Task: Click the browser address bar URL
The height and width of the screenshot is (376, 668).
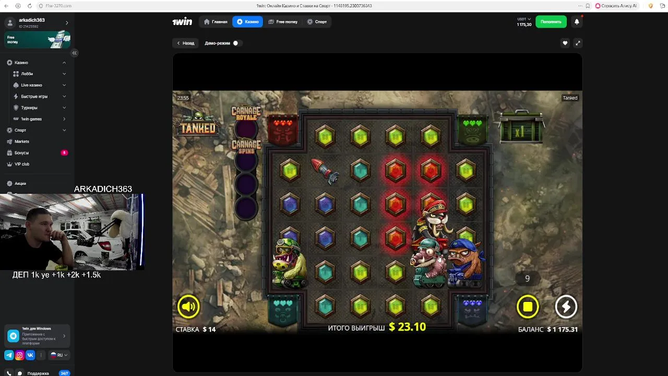Action: coord(58,6)
